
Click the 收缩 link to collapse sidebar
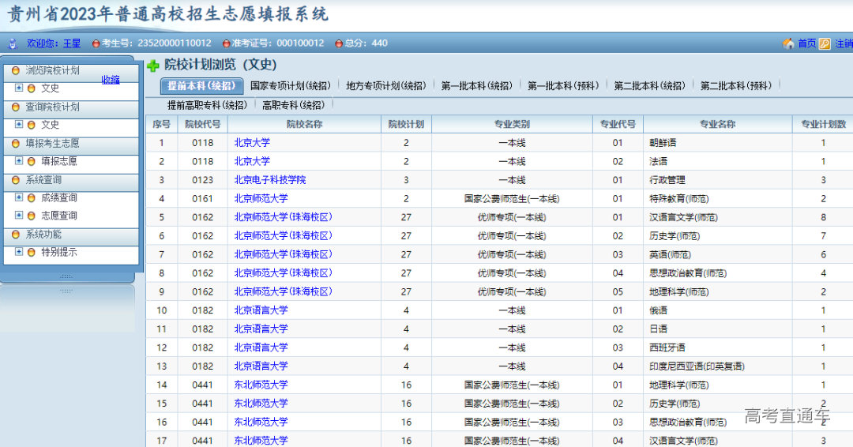click(x=111, y=80)
